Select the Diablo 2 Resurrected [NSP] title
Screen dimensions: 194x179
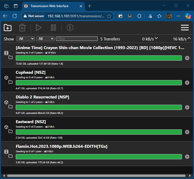[x=42, y=97]
